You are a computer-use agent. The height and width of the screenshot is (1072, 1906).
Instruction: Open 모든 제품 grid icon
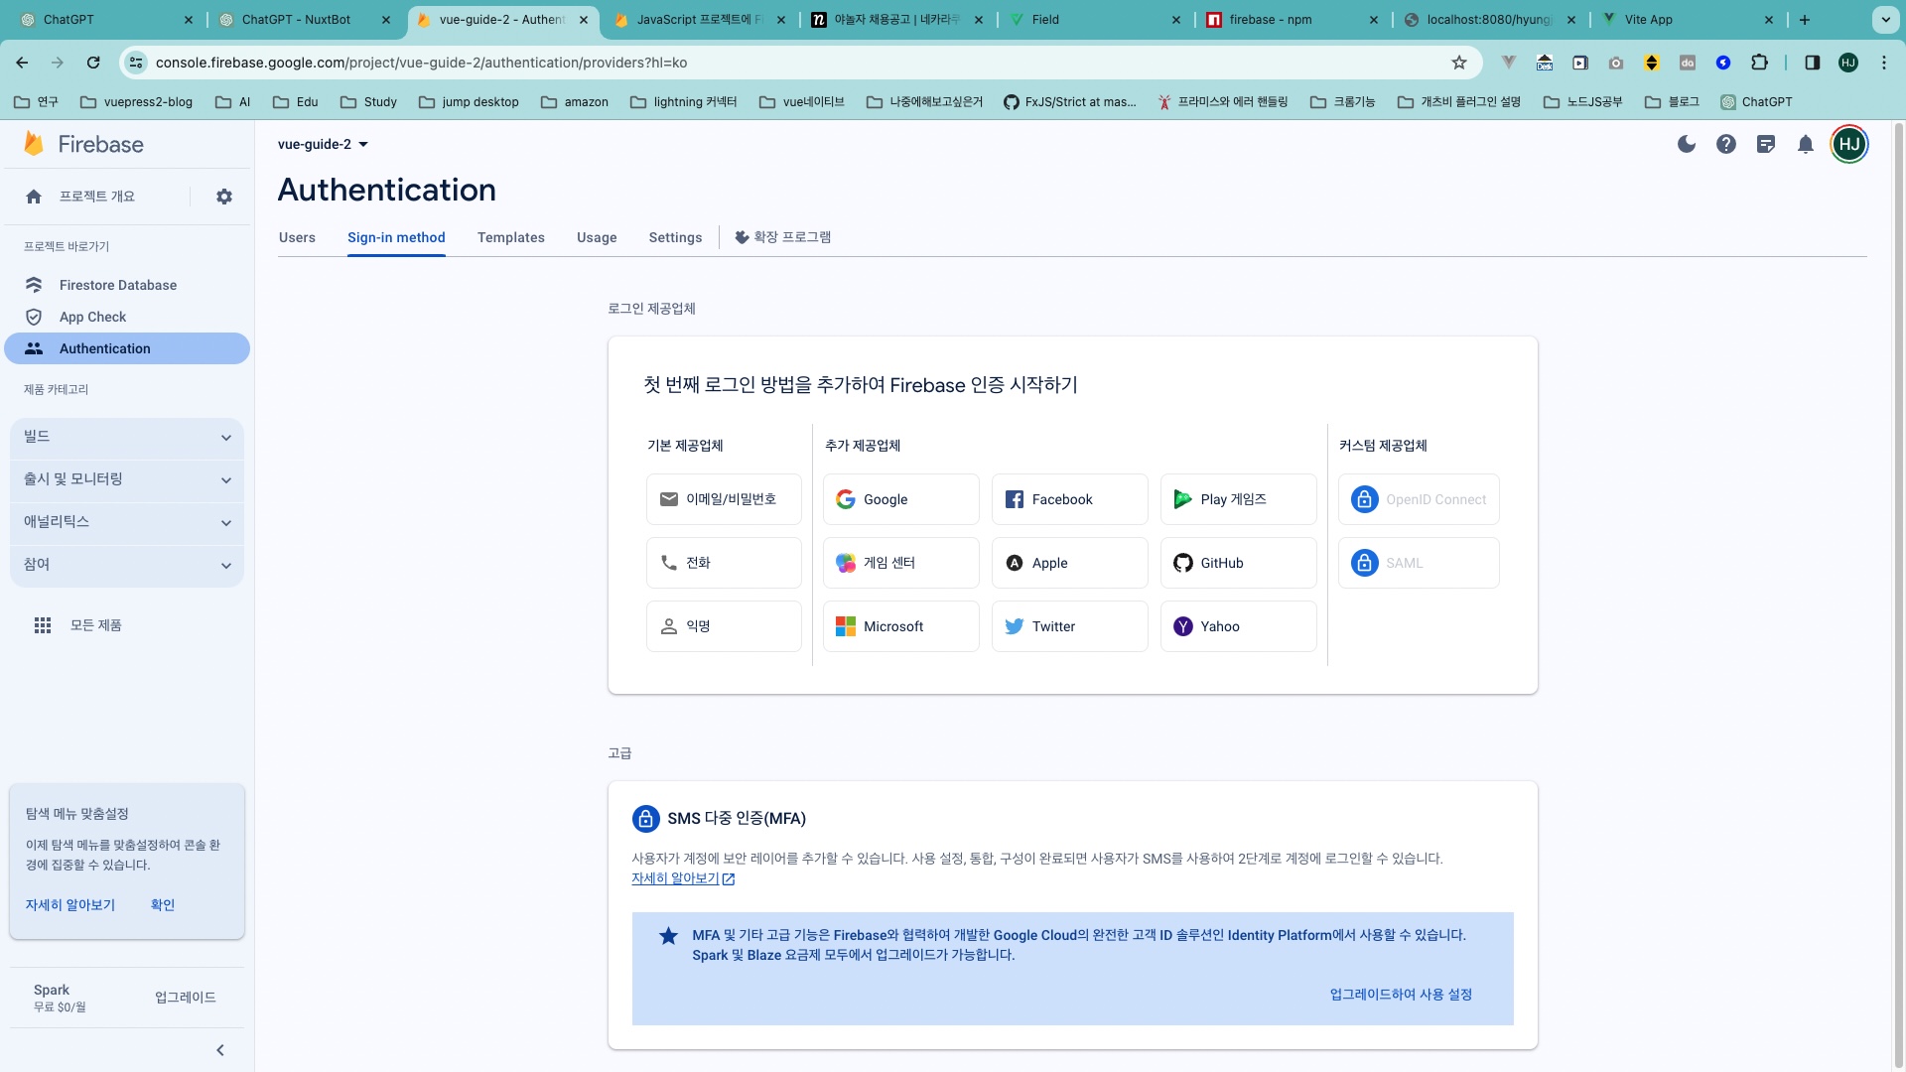43,625
